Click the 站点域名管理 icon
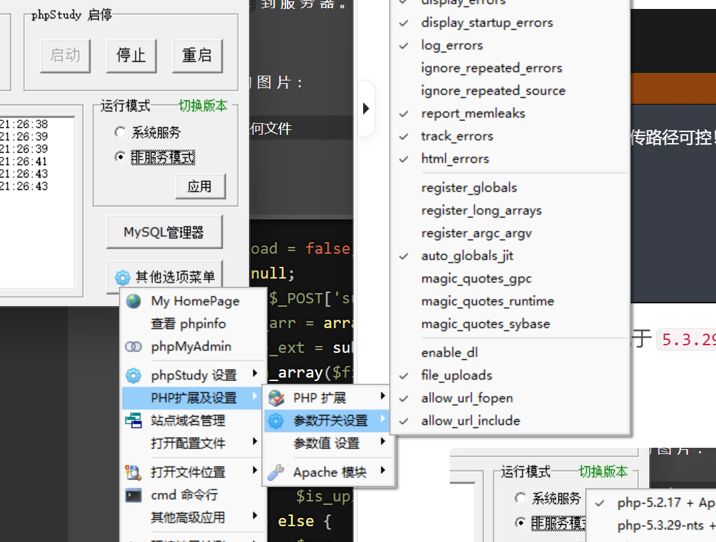Viewport: 716px width, 542px height. (x=133, y=420)
